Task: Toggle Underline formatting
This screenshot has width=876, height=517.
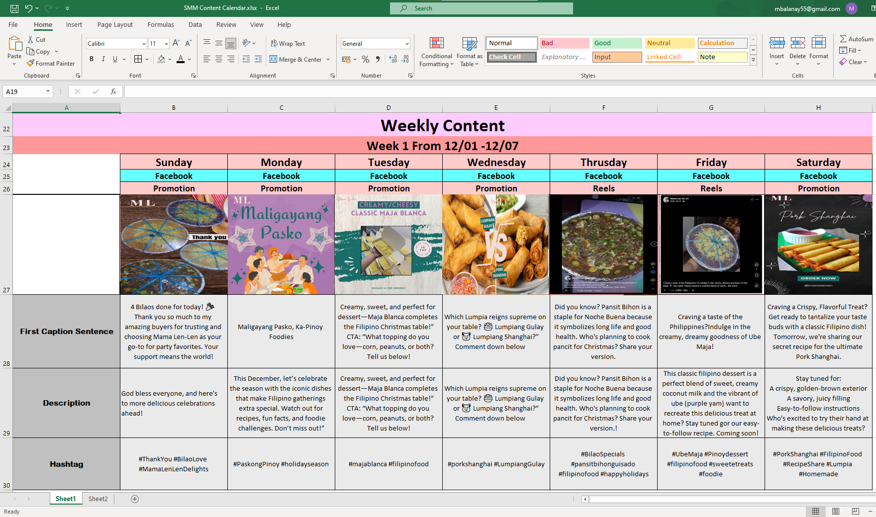Action: [115, 59]
